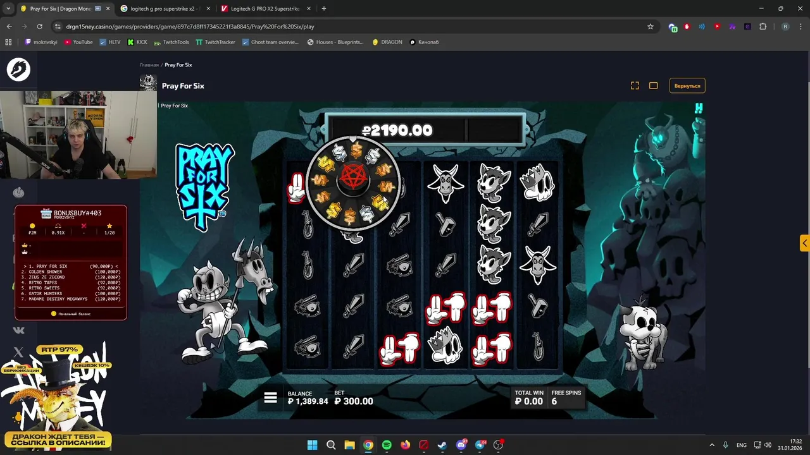Click the Вернуться button
810x455 pixels.
[x=687, y=86]
